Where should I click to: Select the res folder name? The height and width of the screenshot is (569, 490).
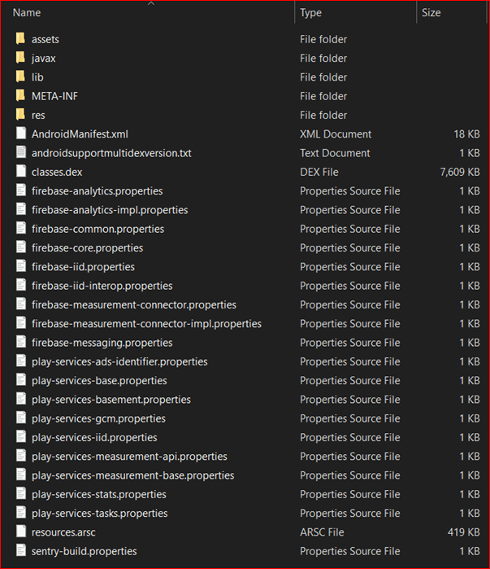point(38,116)
